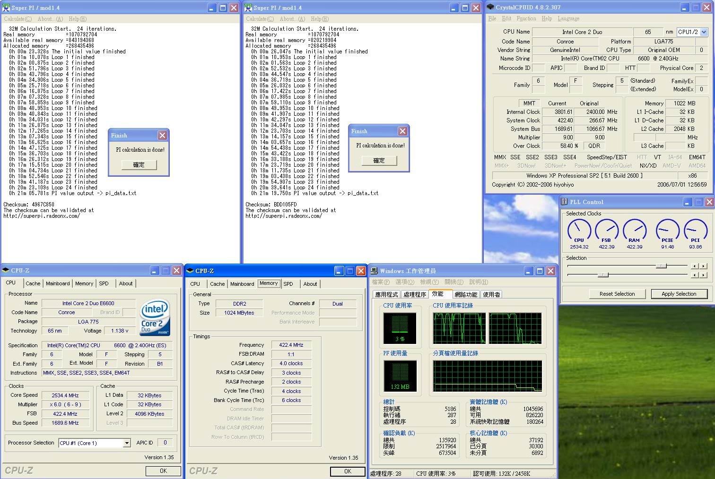Open 檢視 menu in Task Manager

coord(429,282)
